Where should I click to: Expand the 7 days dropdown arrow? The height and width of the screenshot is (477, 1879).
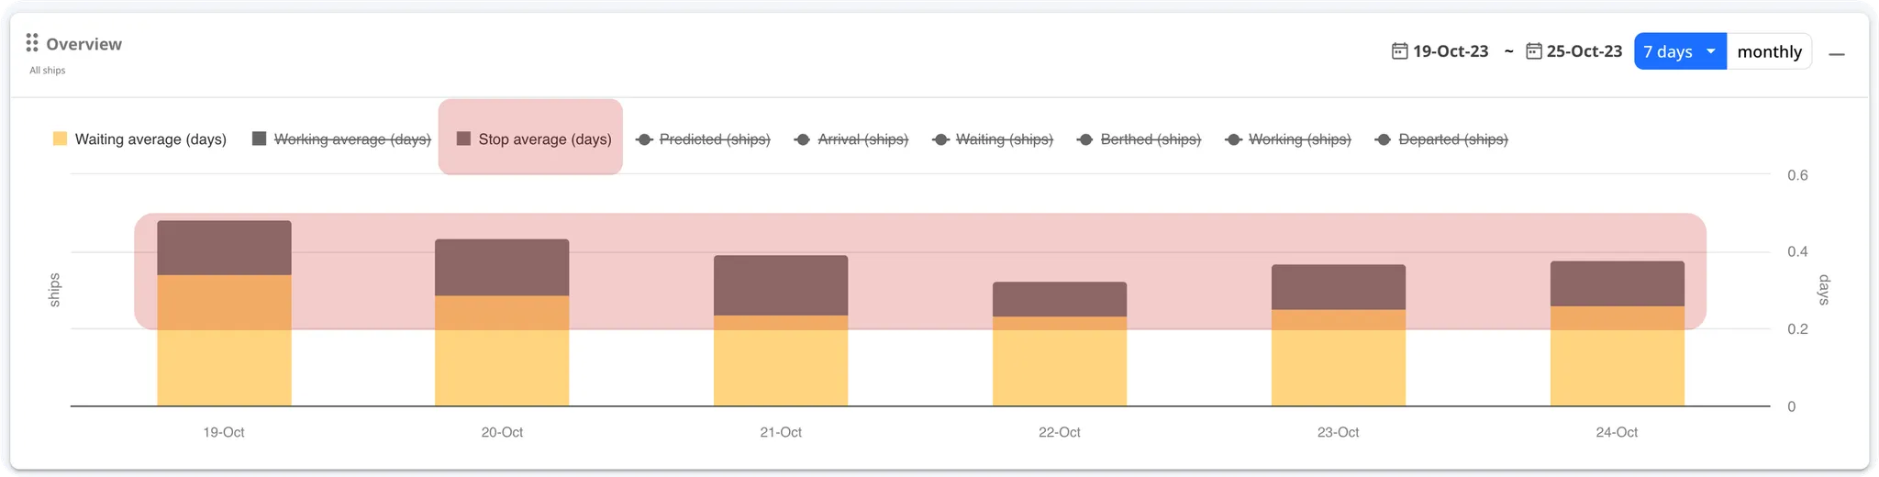pos(1710,51)
